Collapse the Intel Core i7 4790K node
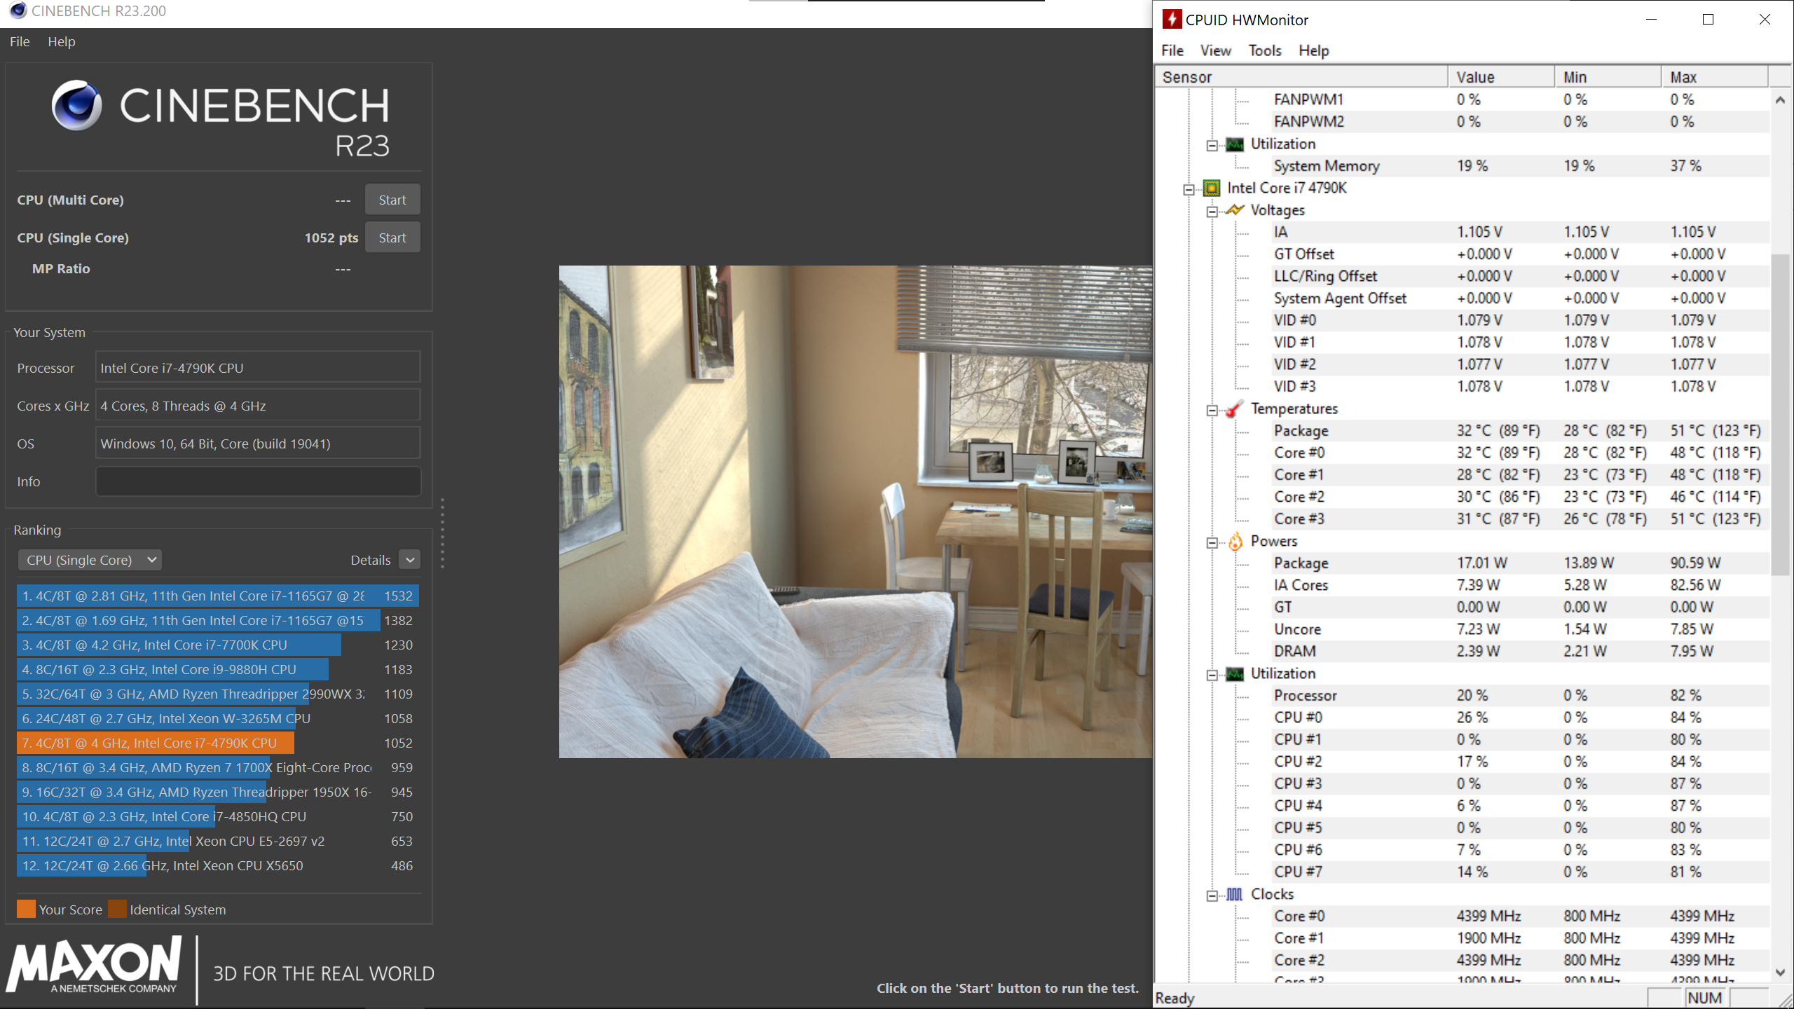 [x=1189, y=189]
